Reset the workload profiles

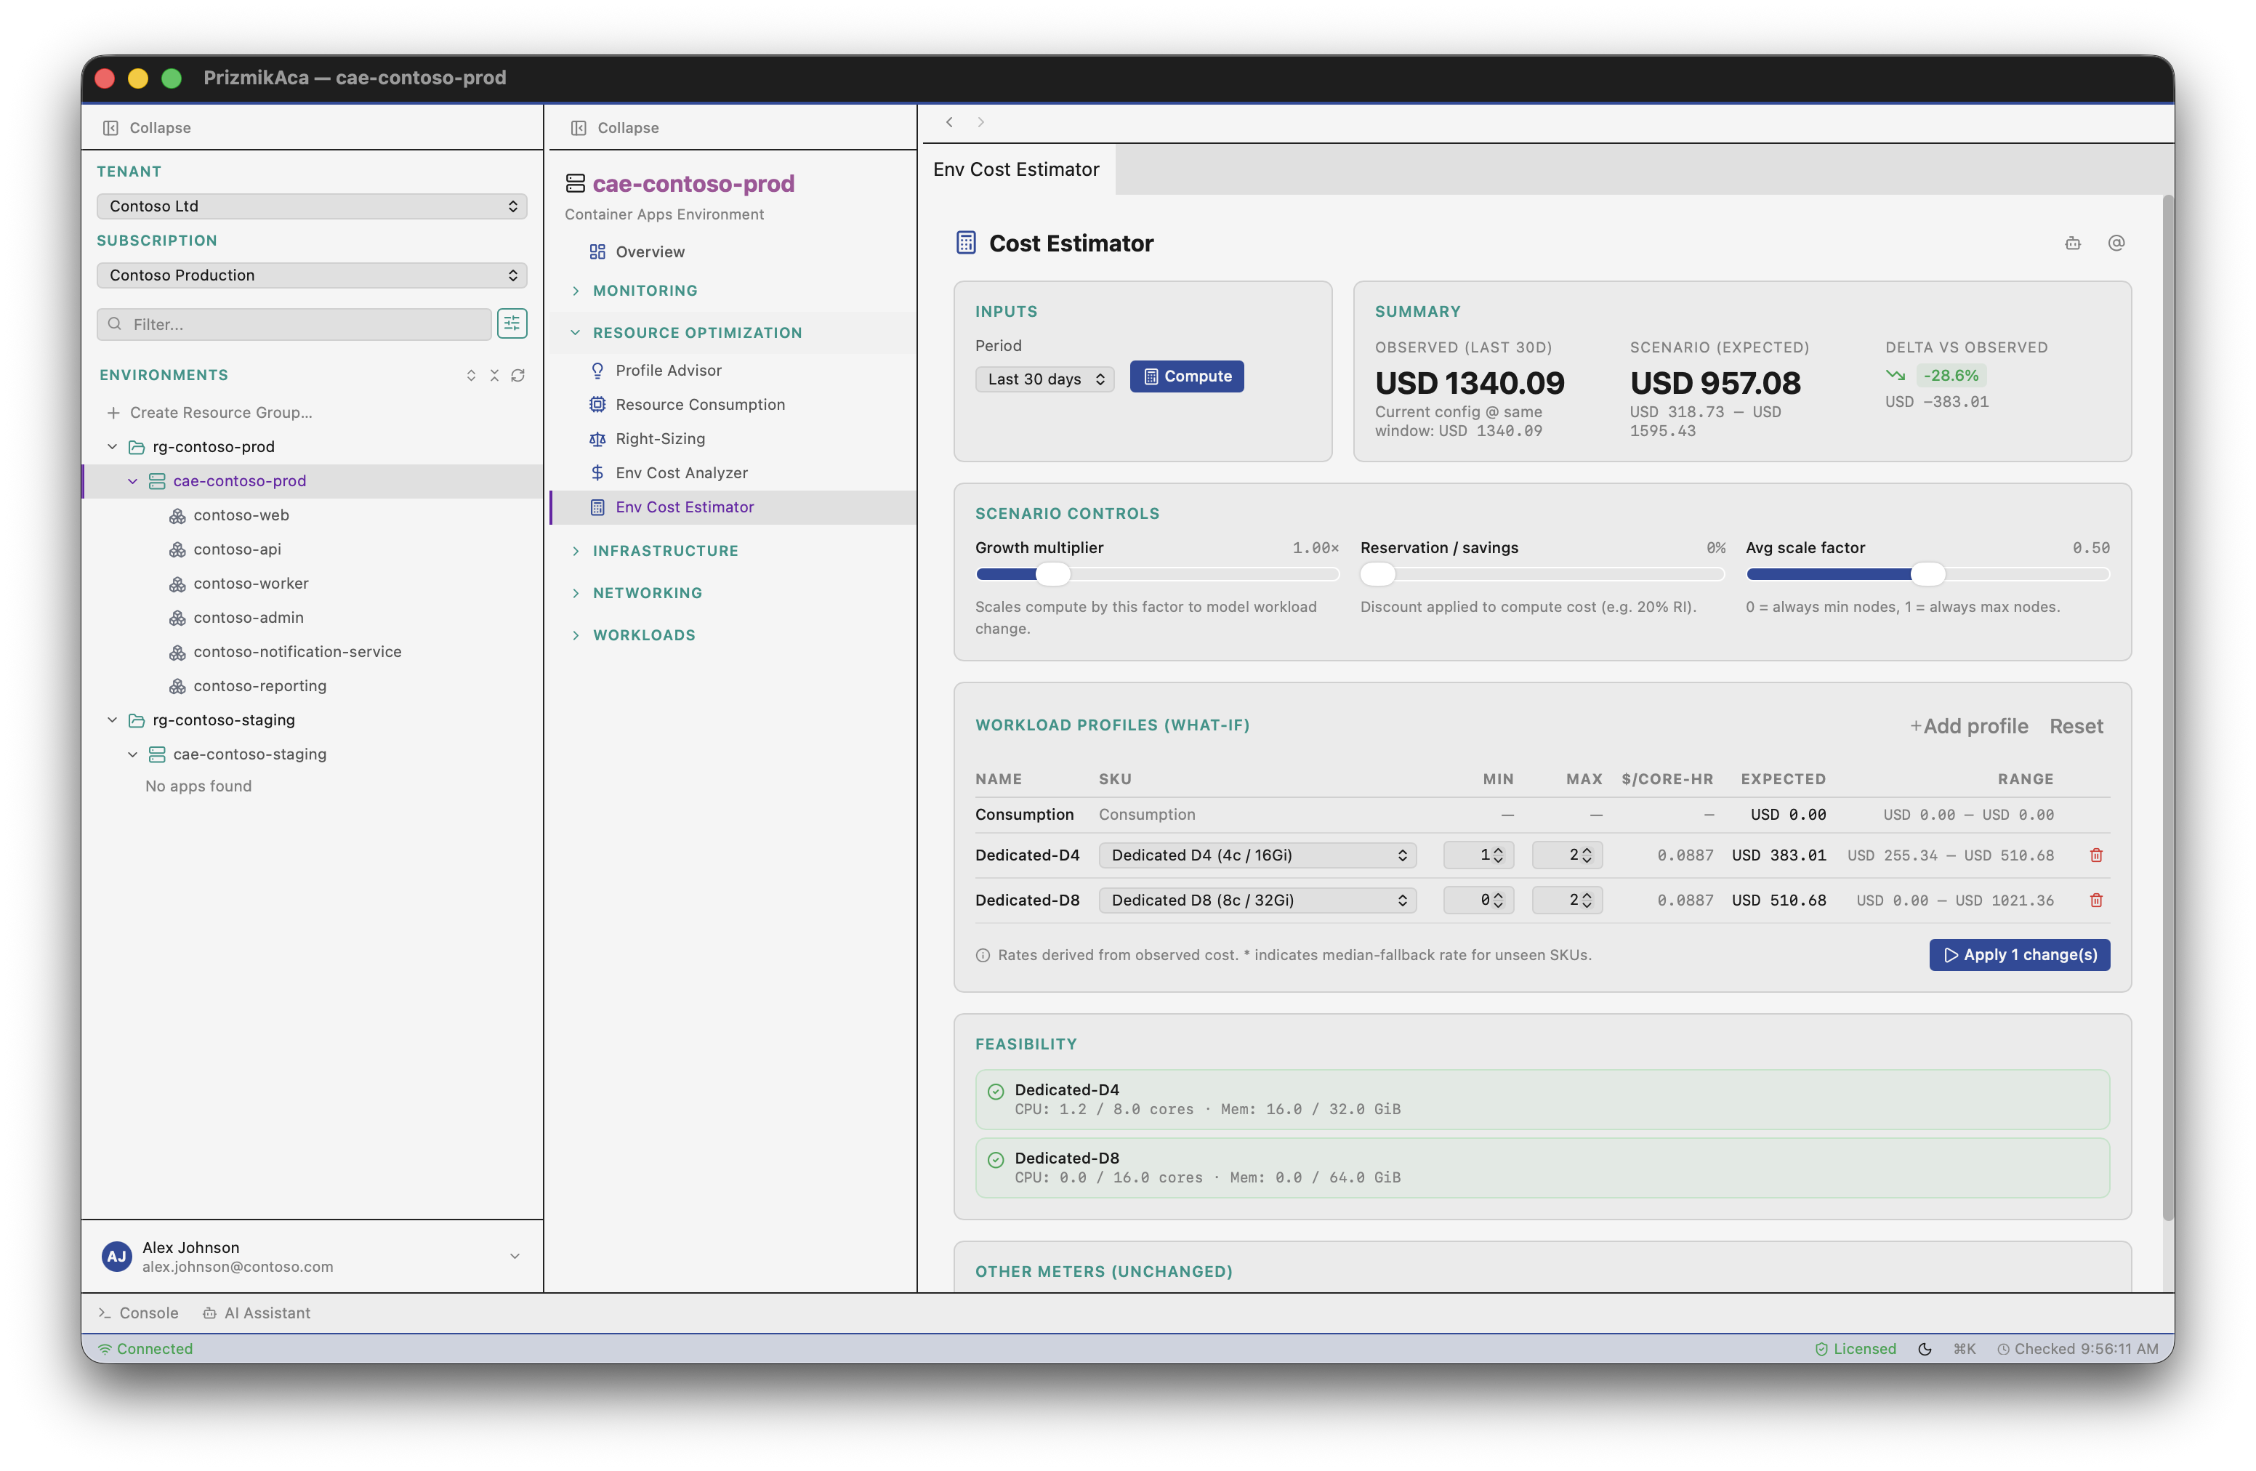[x=2076, y=726]
